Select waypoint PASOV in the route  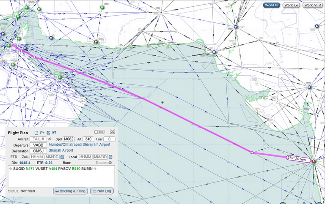point(64,169)
